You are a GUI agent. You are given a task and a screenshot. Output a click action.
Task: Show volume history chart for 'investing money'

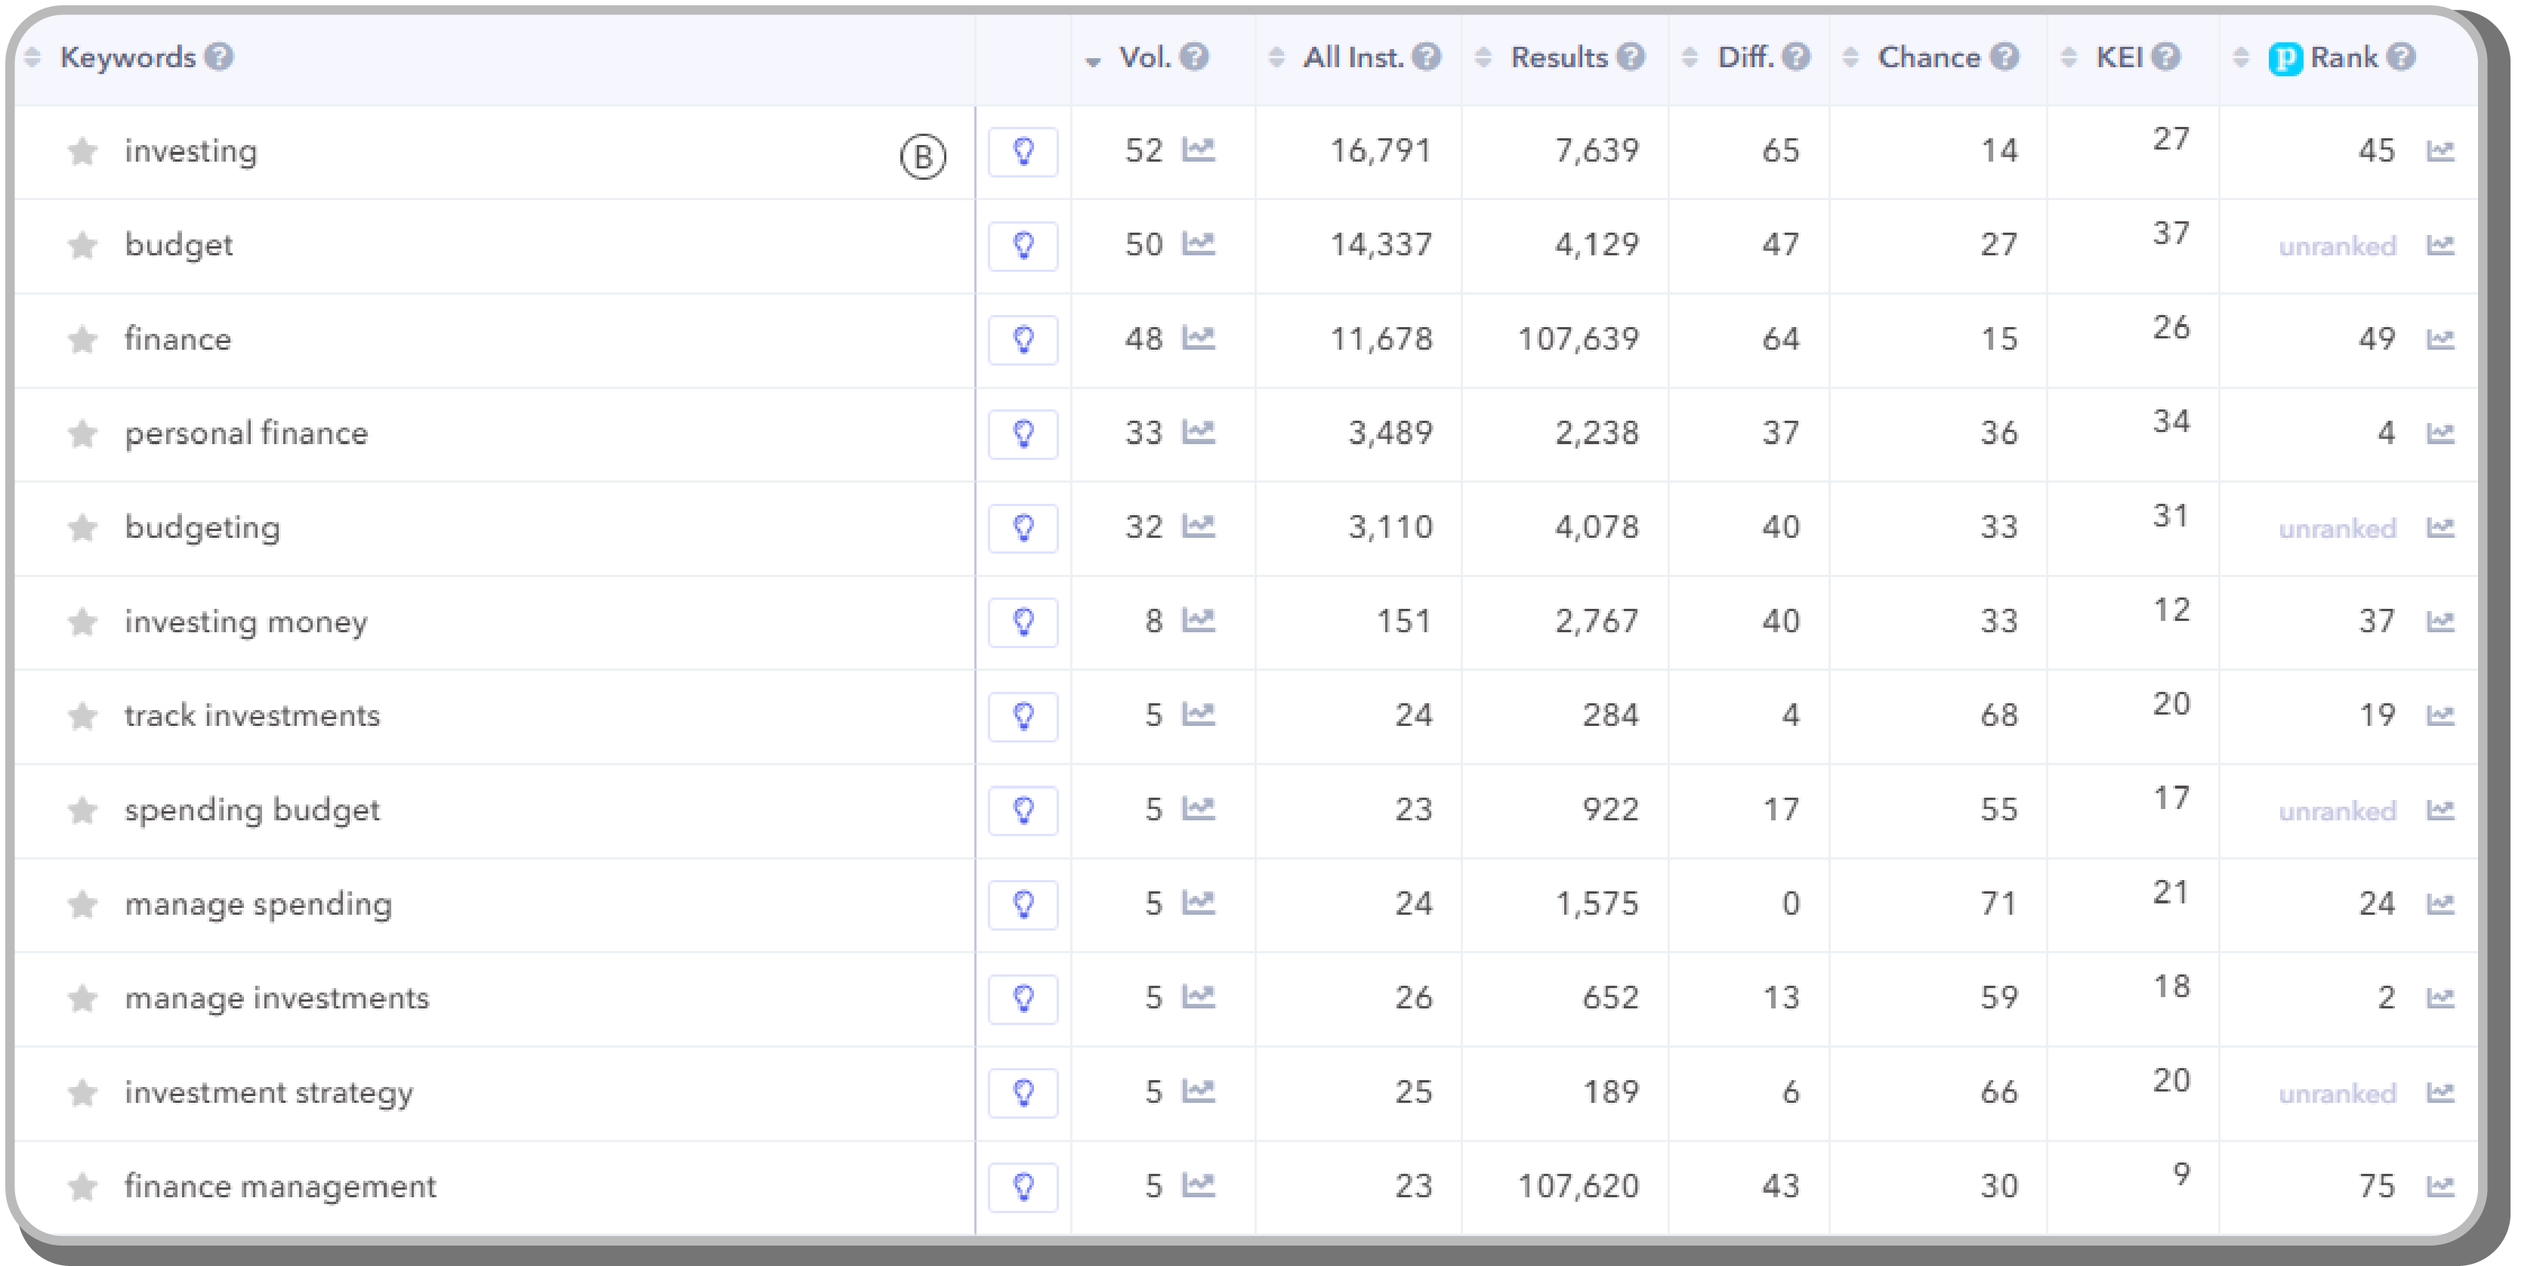pyautogui.click(x=1199, y=621)
